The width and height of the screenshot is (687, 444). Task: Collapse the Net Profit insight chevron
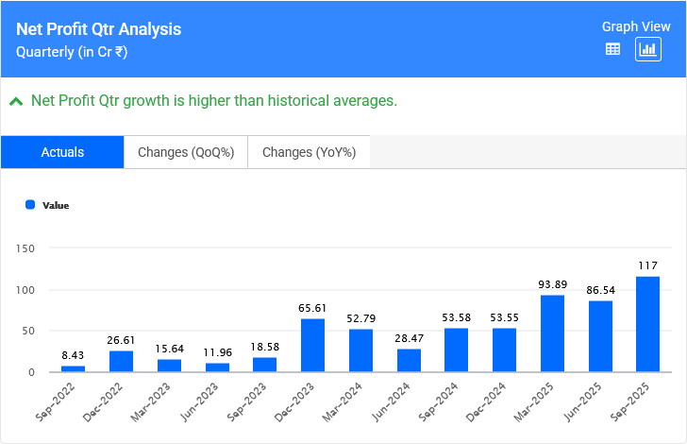click(16, 101)
